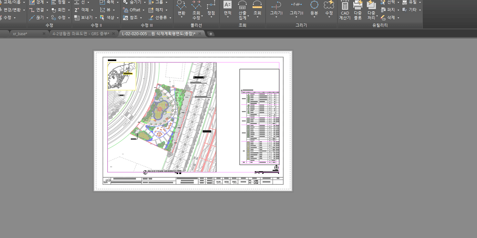Close the 4-2생활권 좌표도면 tab
477x238 pixels.
point(113,34)
